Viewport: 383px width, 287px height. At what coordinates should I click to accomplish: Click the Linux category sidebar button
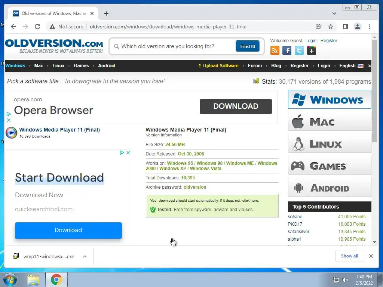click(x=330, y=143)
